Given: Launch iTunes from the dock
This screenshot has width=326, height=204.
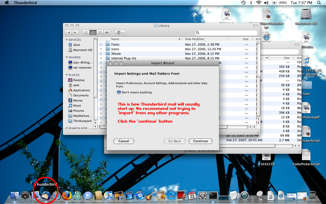Looking at the screenshot, I should [109, 196].
